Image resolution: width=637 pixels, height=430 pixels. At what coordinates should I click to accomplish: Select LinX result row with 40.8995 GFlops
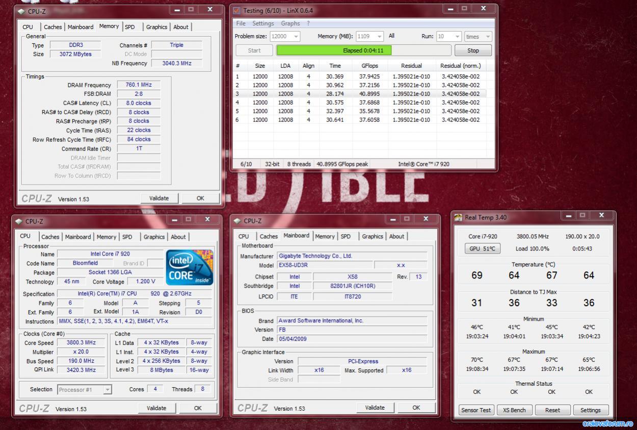click(360, 94)
